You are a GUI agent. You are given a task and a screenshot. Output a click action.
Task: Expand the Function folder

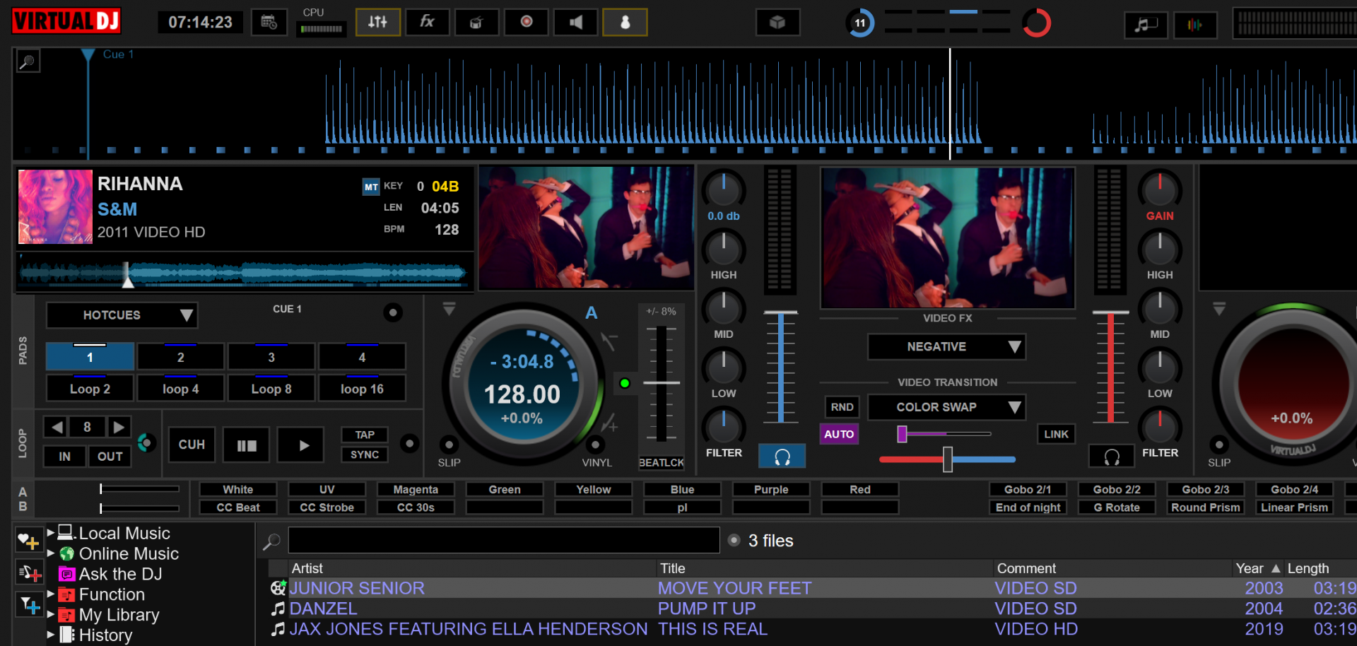[x=51, y=594]
